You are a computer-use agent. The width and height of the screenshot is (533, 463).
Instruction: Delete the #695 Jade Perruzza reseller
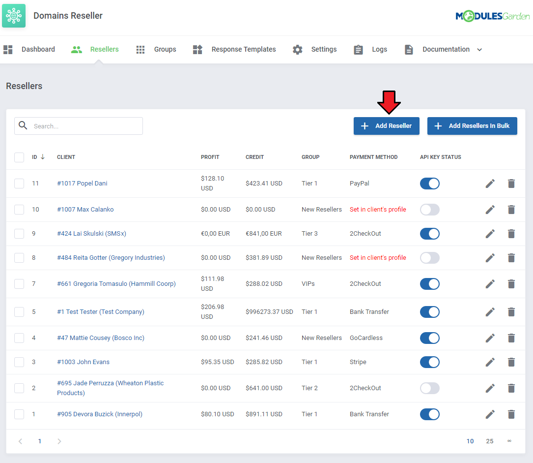pyautogui.click(x=511, y=388)
